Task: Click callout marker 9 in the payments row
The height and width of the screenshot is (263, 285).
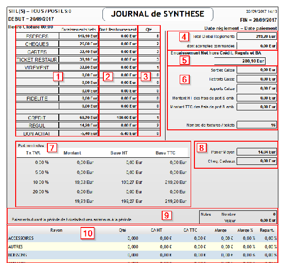Action: pyautogui.click(x=166, y=216)
